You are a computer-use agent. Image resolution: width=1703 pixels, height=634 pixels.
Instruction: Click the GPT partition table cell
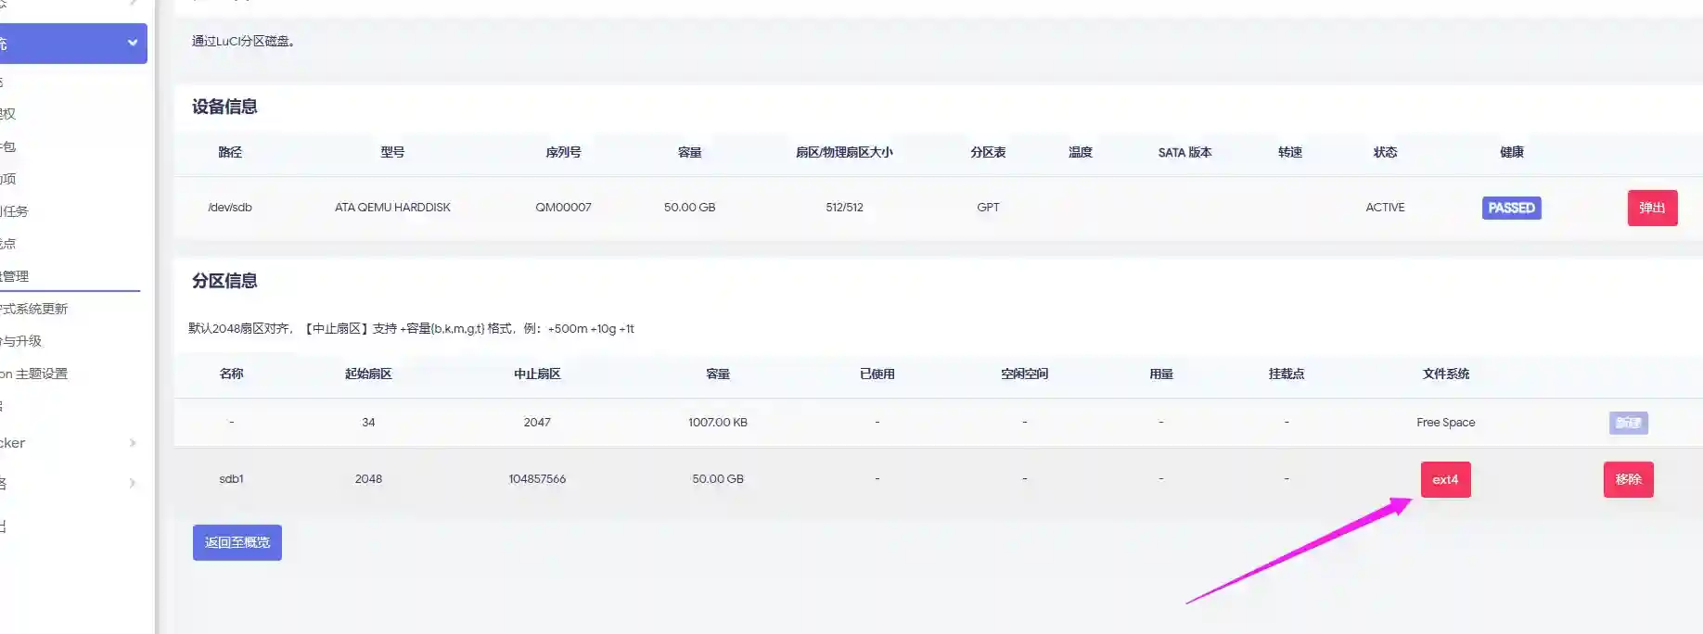pos(988,208)
